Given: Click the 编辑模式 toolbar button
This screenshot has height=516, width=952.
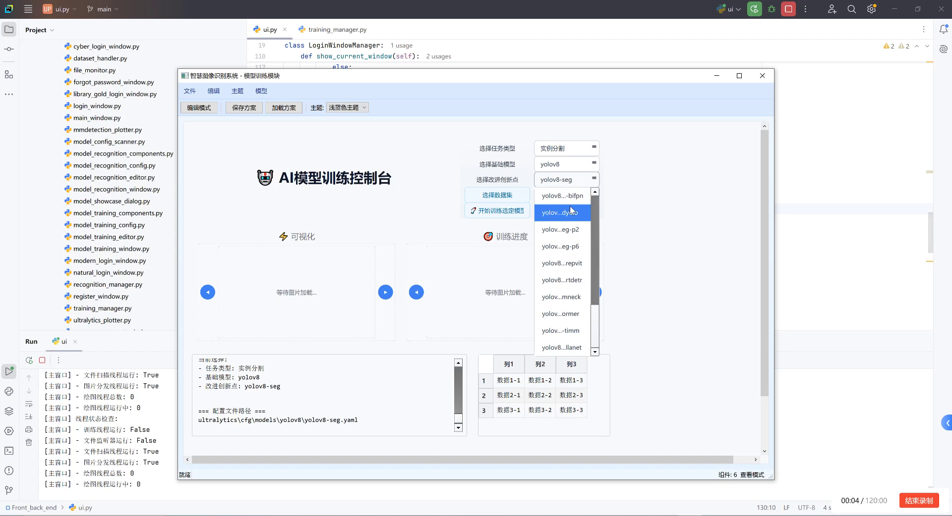Looking at the screenshot, I should [199, 107].
